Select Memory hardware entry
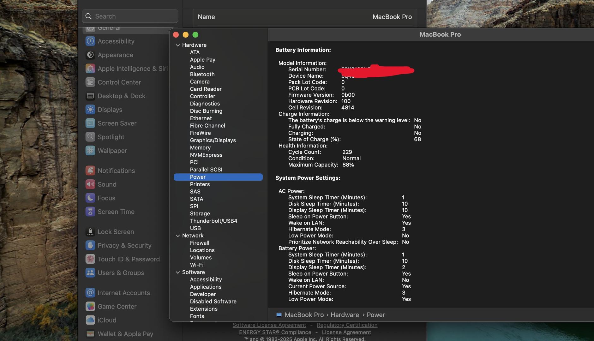The width and height of the screenshot is (594, 341). click(x=200, y=147)
